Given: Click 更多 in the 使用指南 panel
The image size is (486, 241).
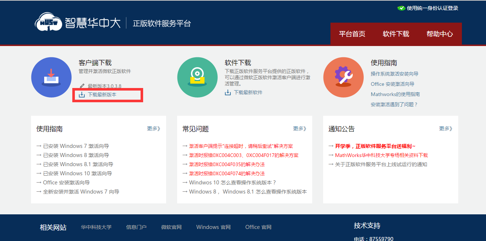Looking at the screenshot, I should [x=154, y=129].
